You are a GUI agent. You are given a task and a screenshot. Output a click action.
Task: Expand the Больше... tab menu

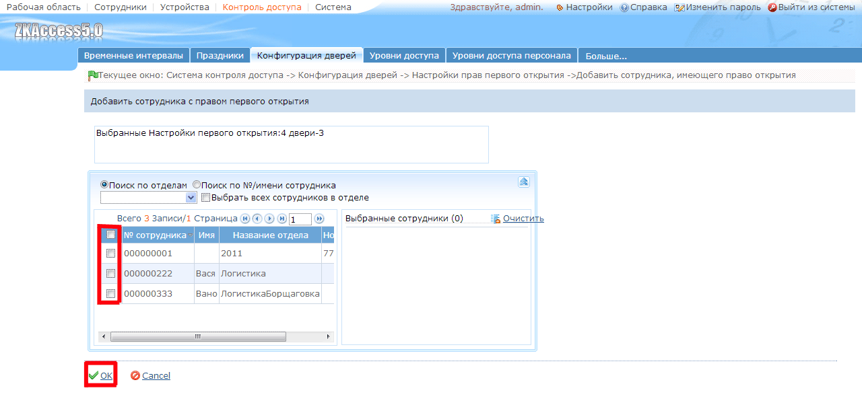[x=606, y=56]
